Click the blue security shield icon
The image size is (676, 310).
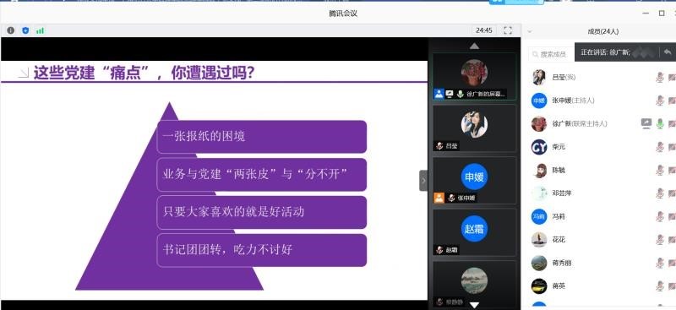point(25,30)
